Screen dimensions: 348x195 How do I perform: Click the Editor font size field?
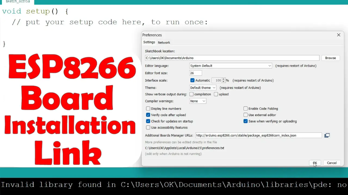pyautogui.click(x=195, y=73)
